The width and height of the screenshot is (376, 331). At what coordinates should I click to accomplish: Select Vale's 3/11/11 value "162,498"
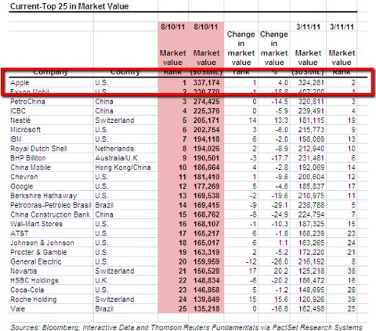[311, 308]
